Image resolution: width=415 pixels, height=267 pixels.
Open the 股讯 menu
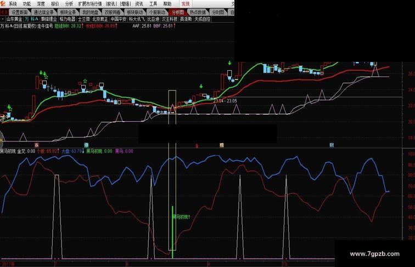coord(111,4)
